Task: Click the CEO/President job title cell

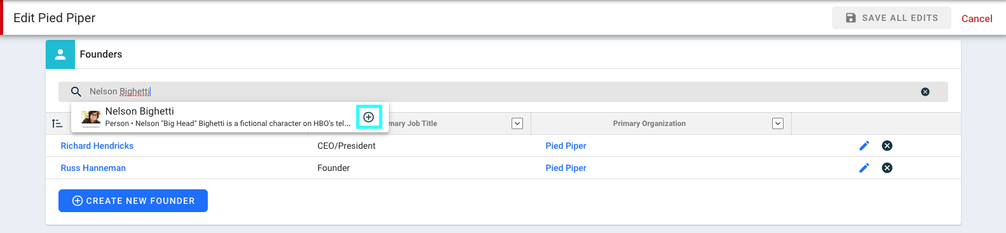Action: [x=346, y=146]
